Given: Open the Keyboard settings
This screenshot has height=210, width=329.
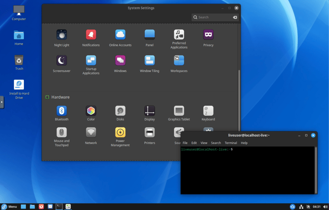Looking at the screenshot, I should (208, 111).
